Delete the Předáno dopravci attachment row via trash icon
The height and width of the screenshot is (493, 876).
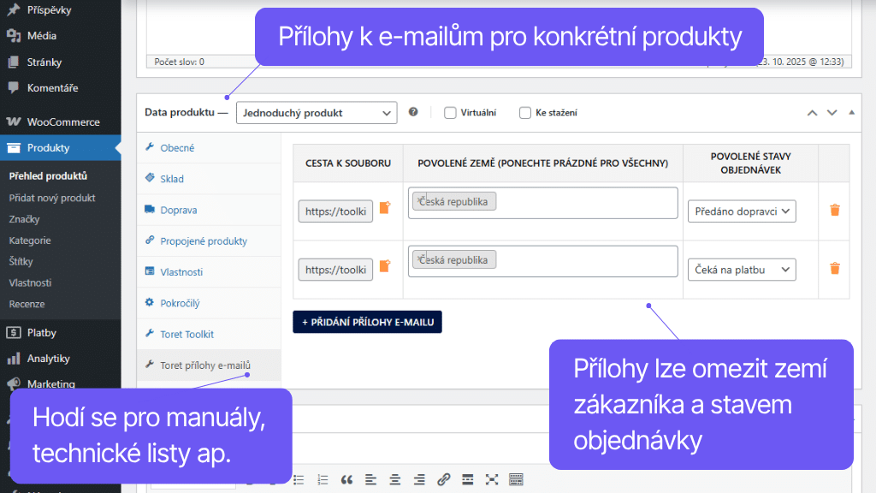click(x=834, y=211)
